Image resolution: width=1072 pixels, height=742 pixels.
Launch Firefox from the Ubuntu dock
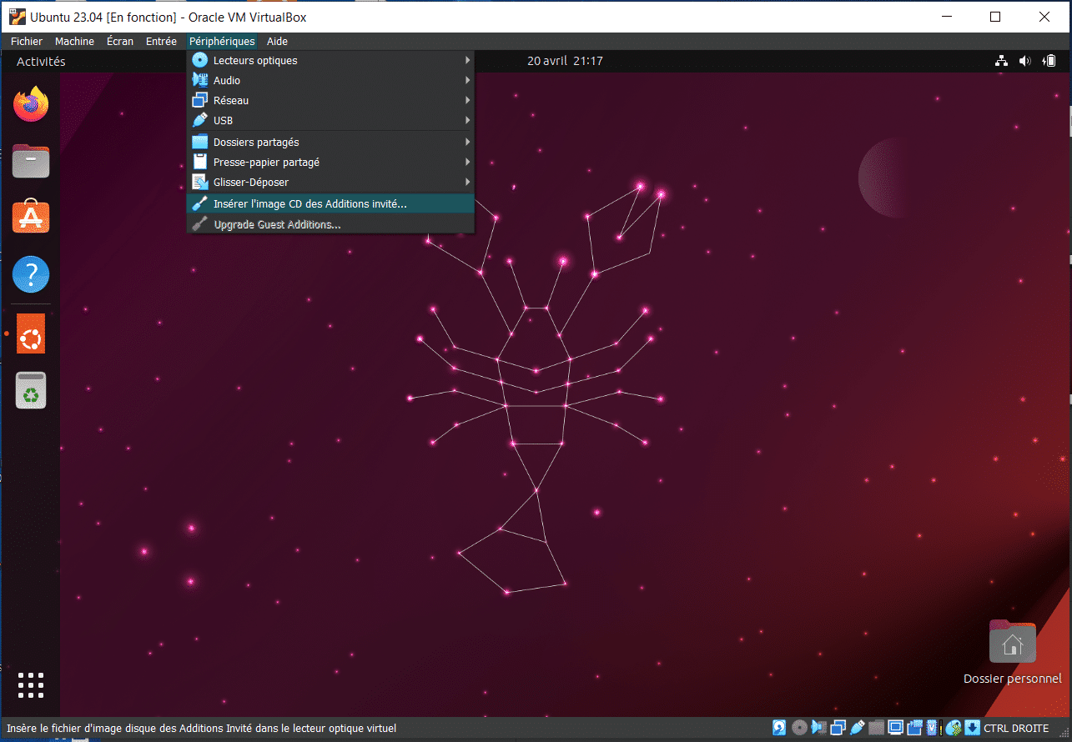point(30,103)
